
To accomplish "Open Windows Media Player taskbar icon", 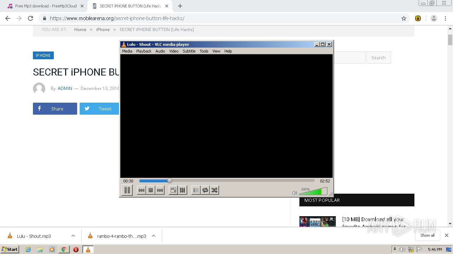I will click(x=52, y=249).
